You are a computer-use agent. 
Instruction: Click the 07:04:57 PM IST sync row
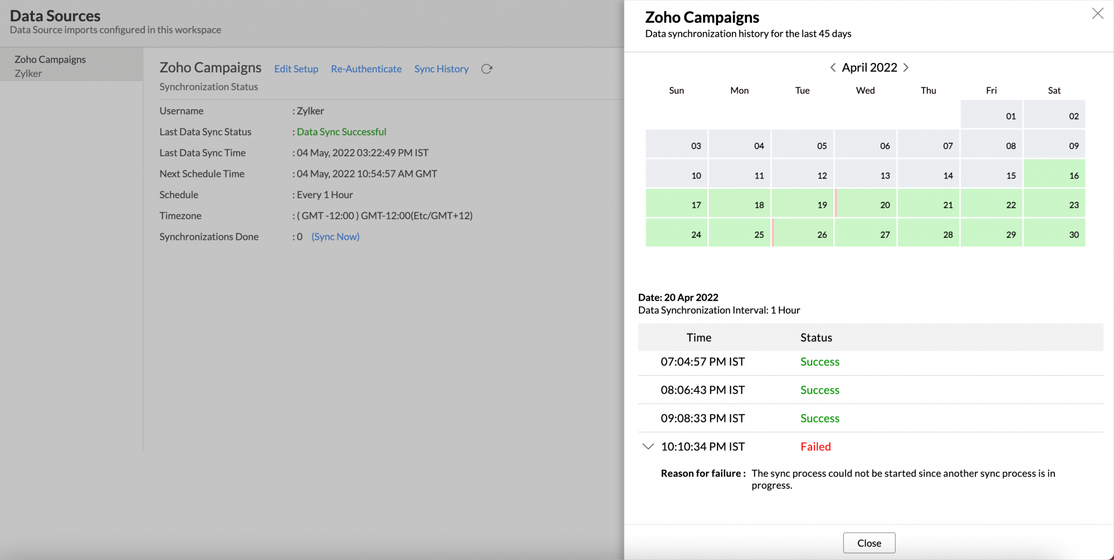(x=871, y=362)
